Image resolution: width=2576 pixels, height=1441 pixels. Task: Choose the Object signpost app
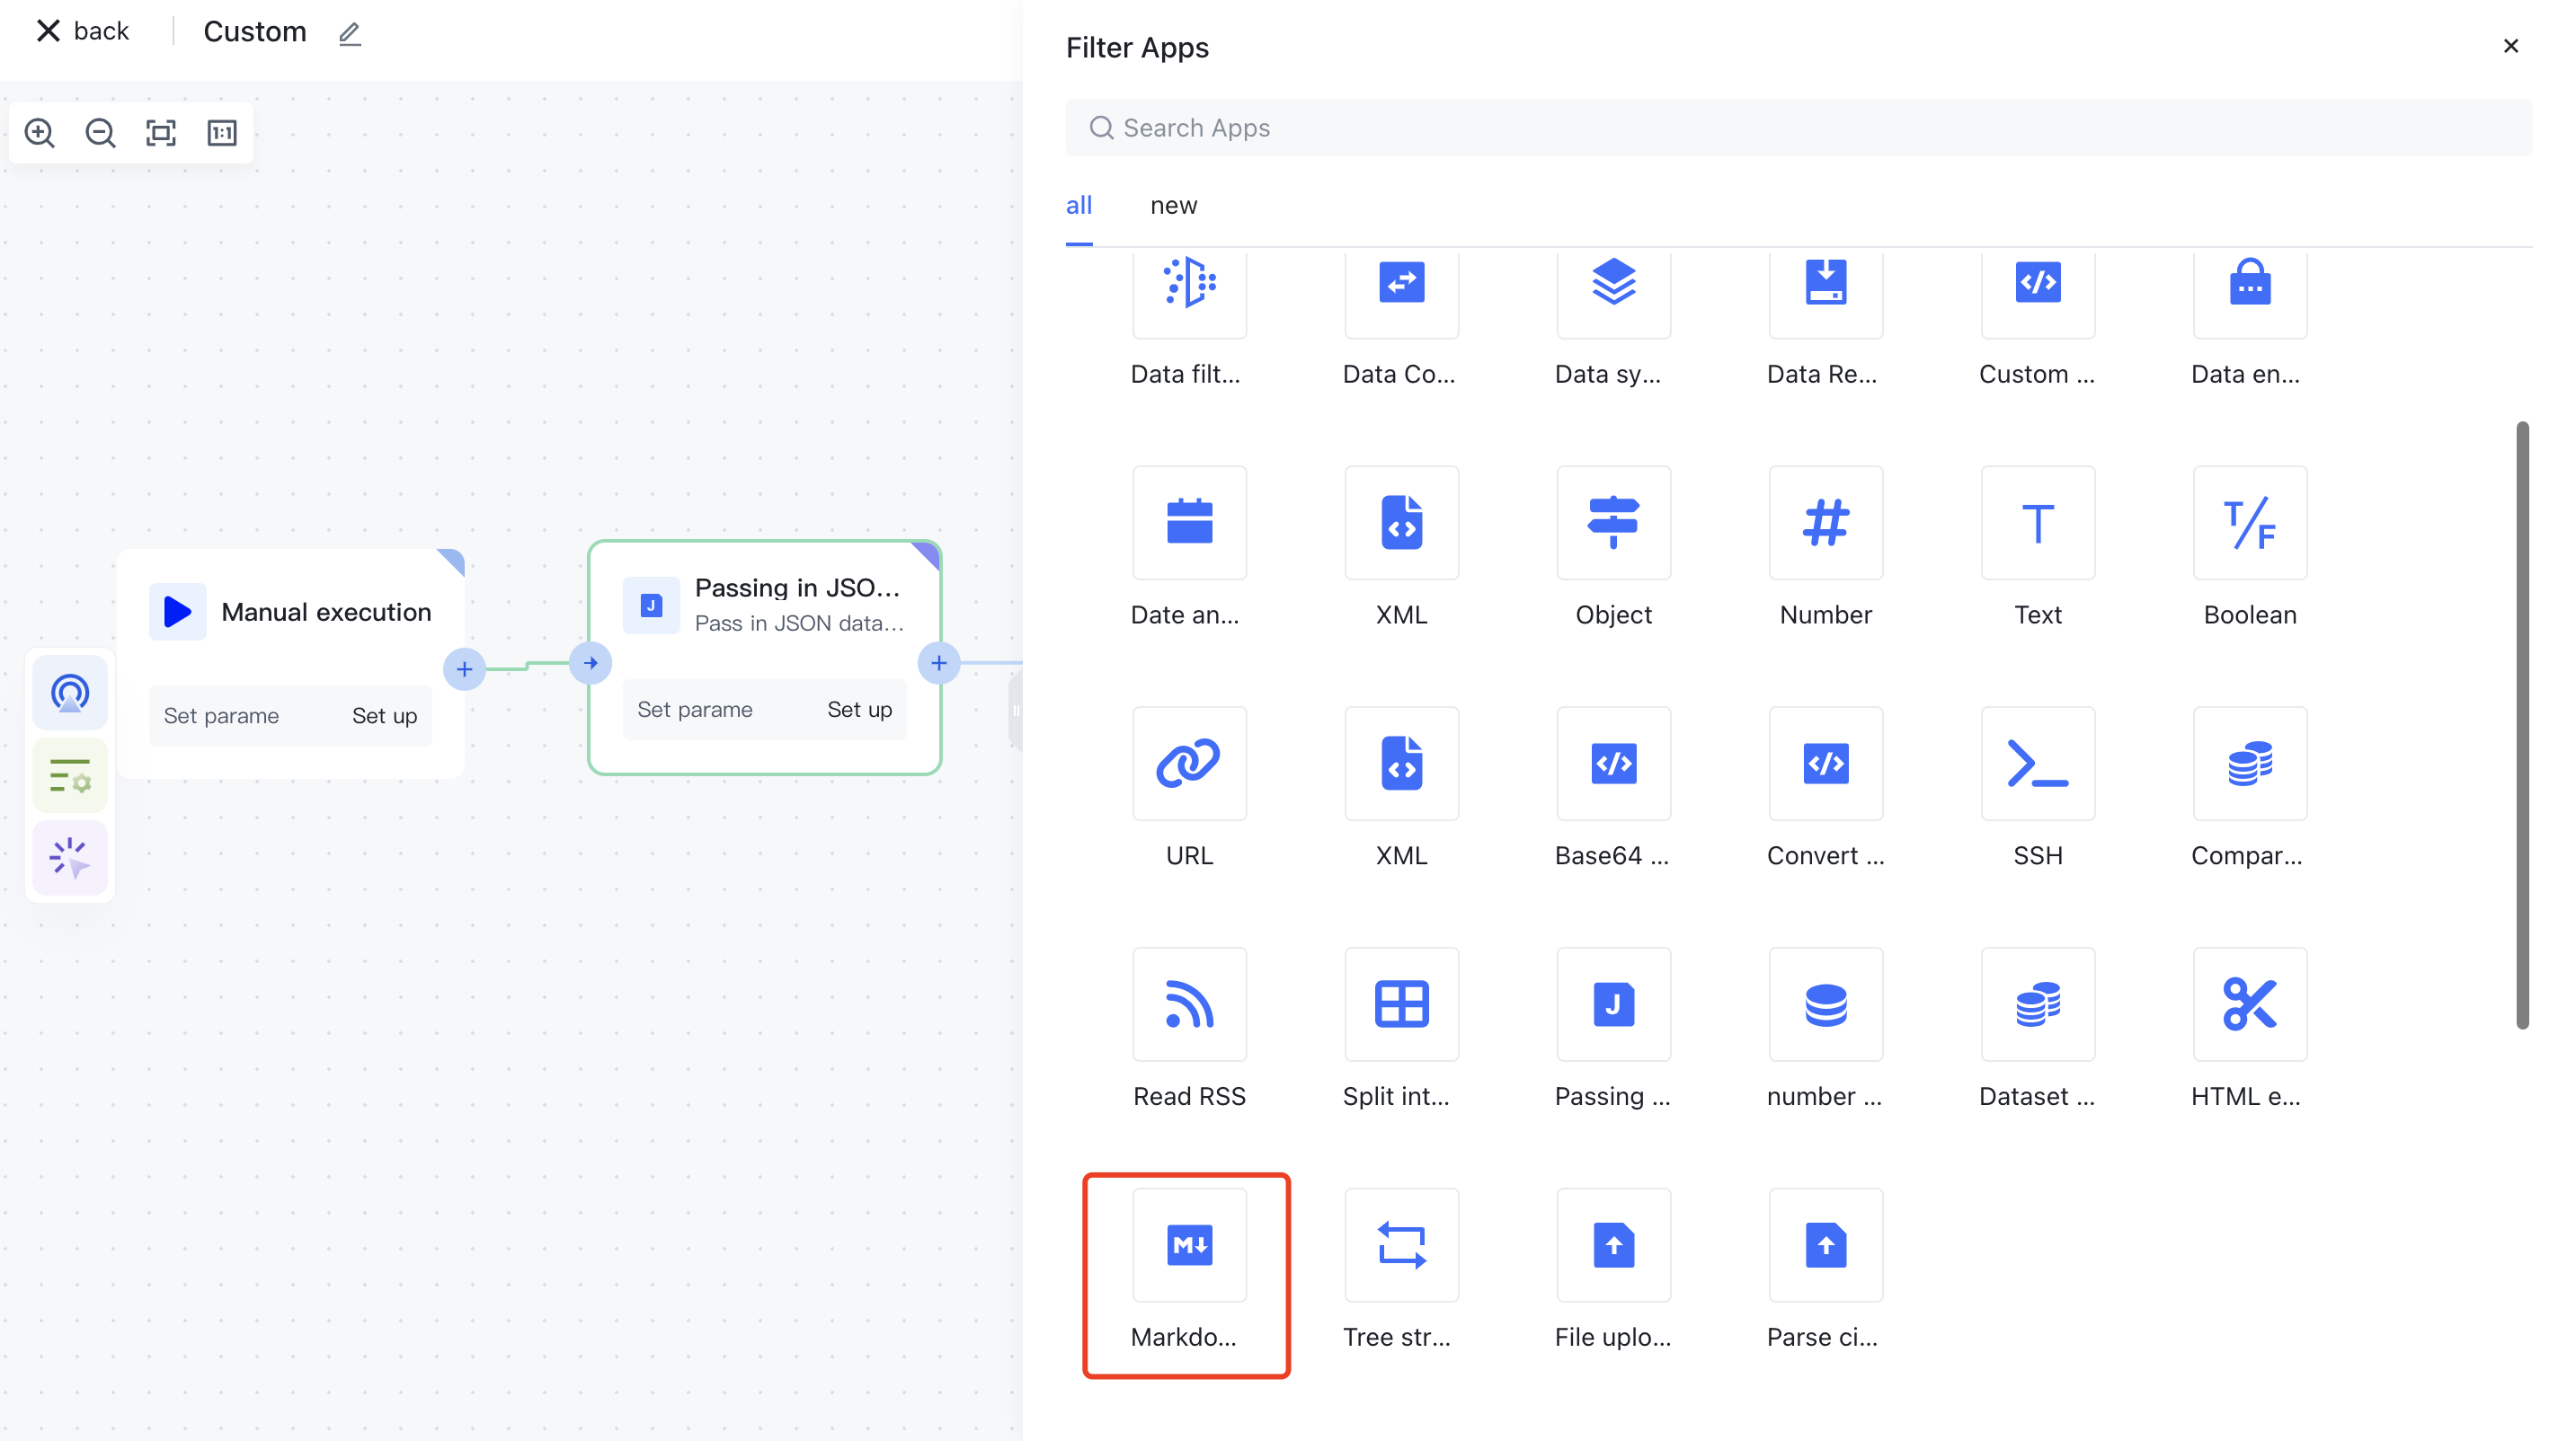click(x=1613, y=523)
